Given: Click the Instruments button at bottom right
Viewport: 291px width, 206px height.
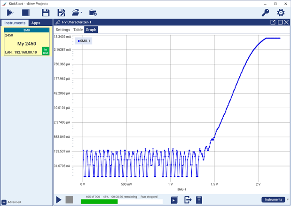Looking at the screenshot, I should 273,200.
